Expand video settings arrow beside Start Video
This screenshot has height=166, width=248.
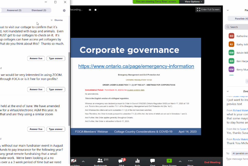83,161
